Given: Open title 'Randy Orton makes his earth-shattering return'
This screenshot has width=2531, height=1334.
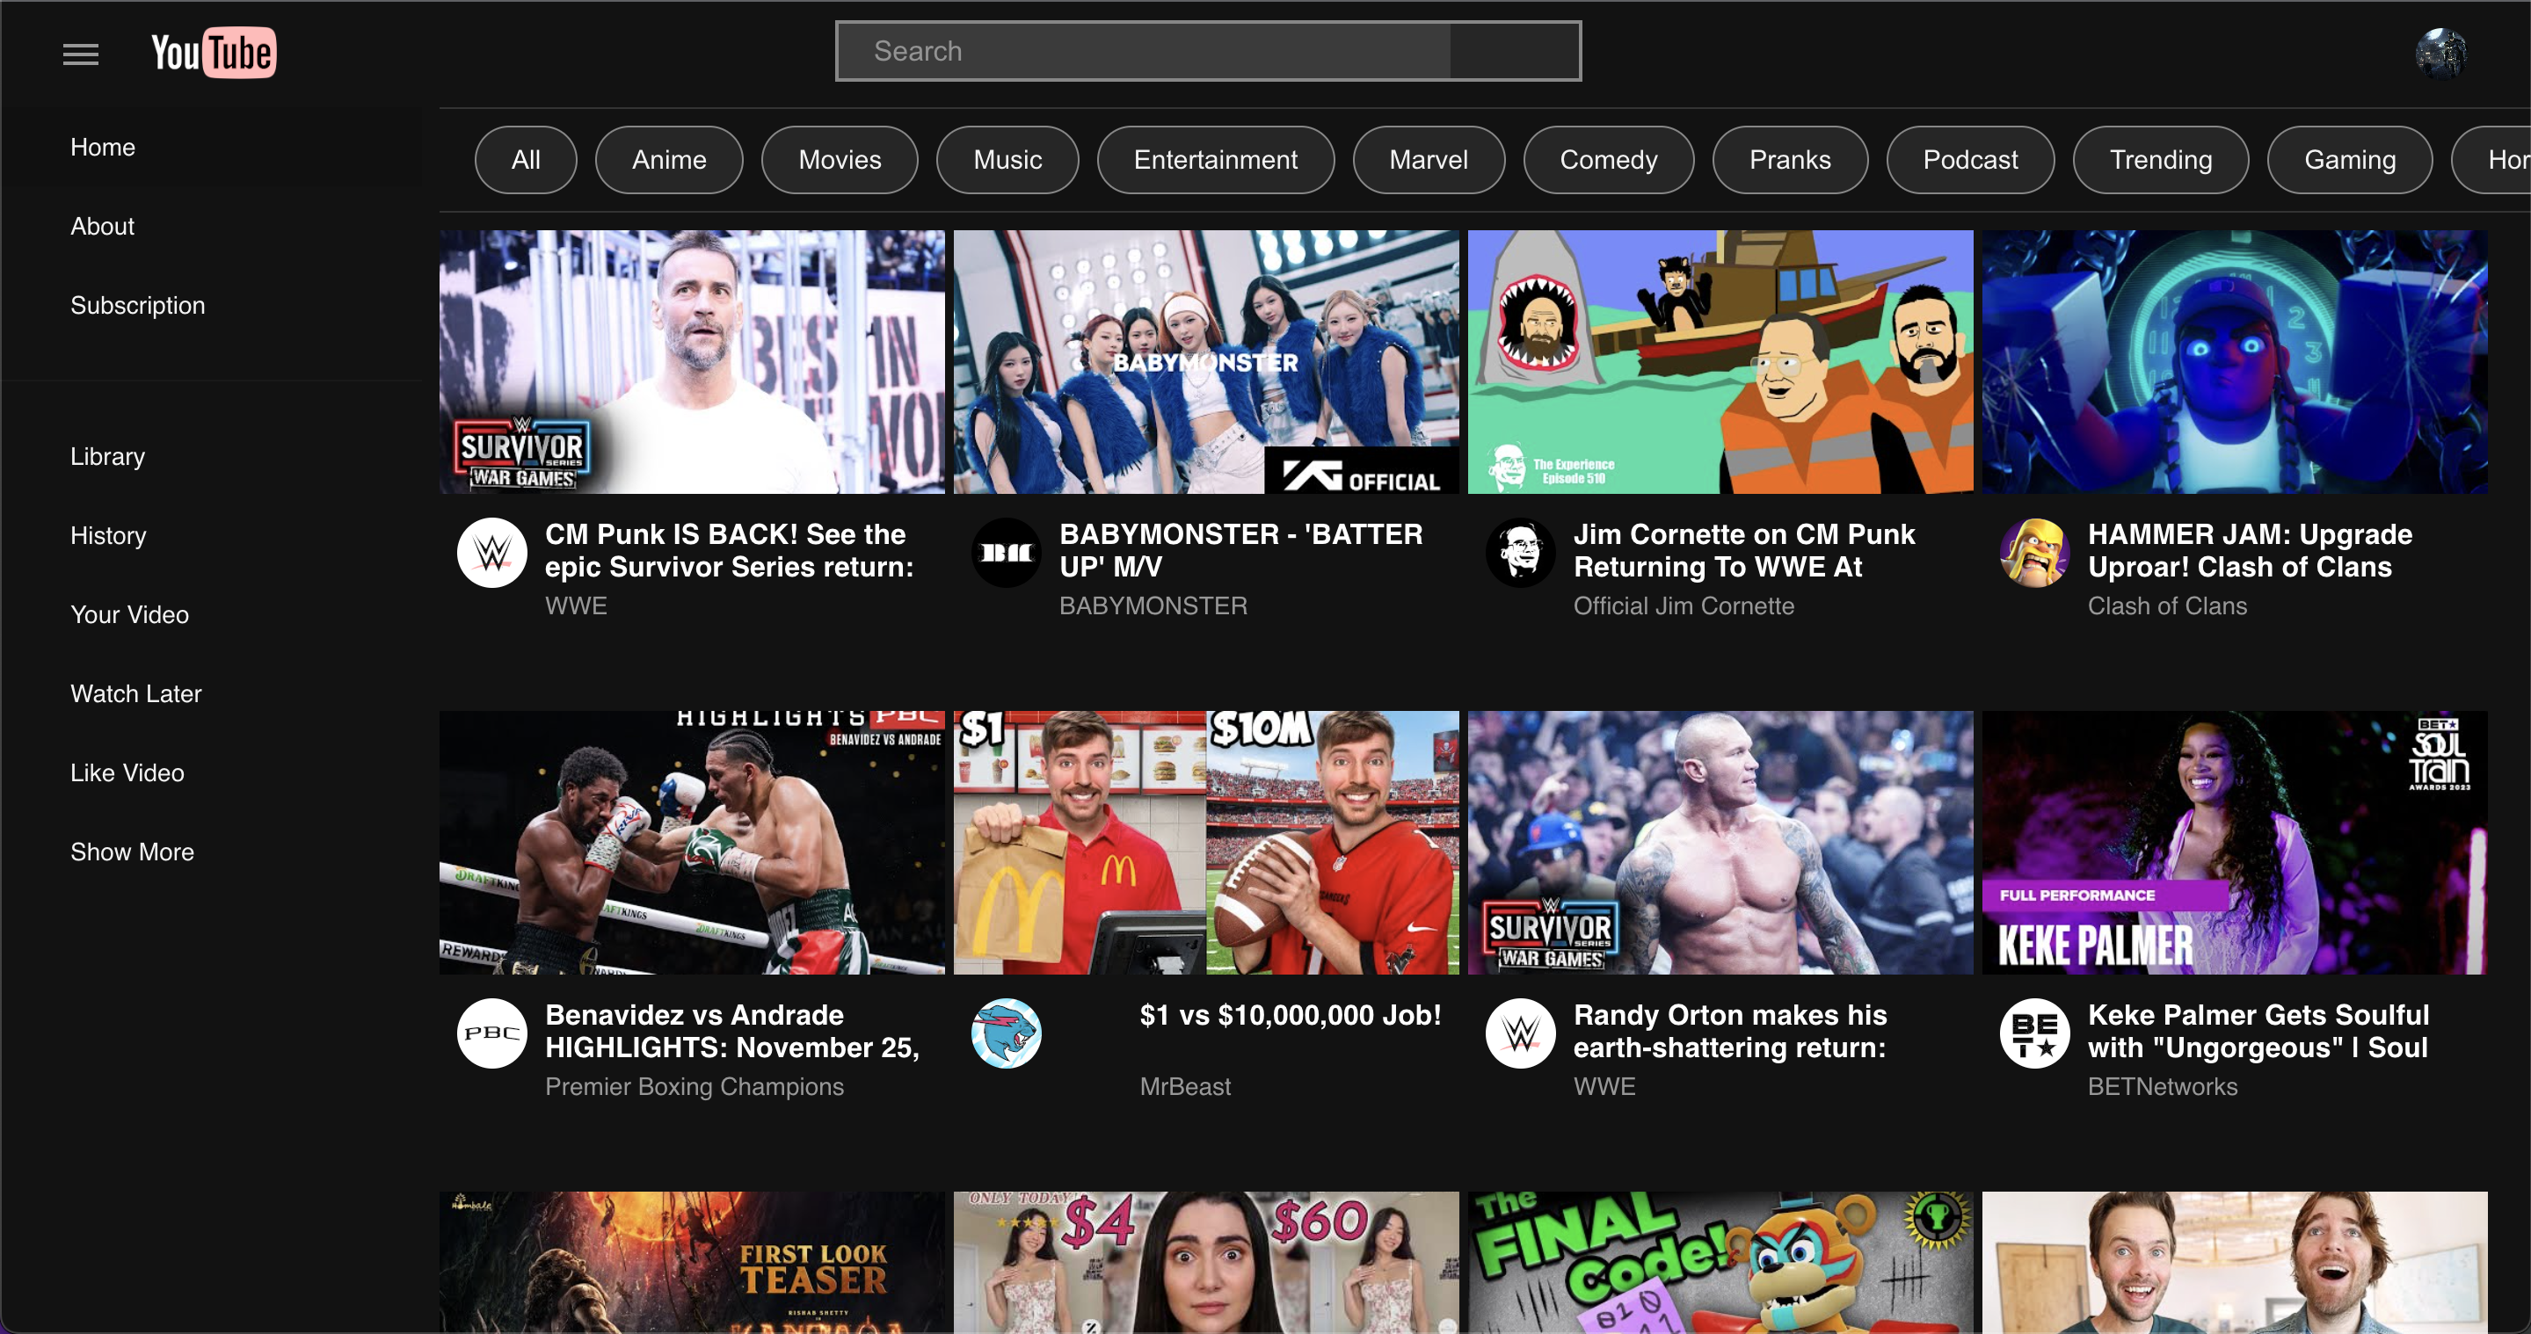Looking at the screenshot, I should [x=1730, y=1032].
